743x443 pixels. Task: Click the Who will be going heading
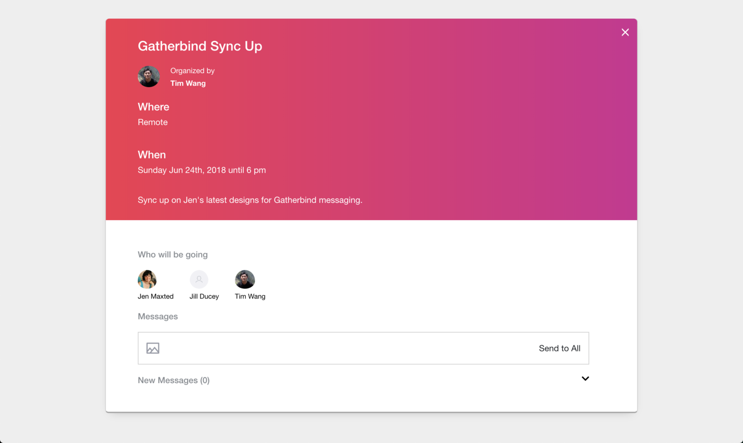pyautogui.click(x=172, y=254)
